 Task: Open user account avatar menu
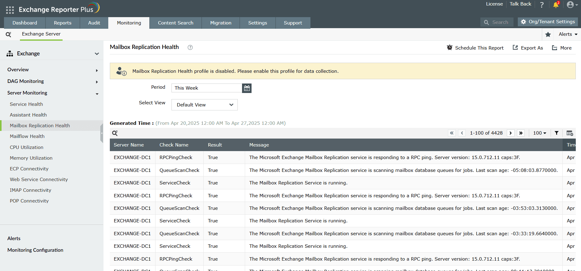[x=572, y=5]
